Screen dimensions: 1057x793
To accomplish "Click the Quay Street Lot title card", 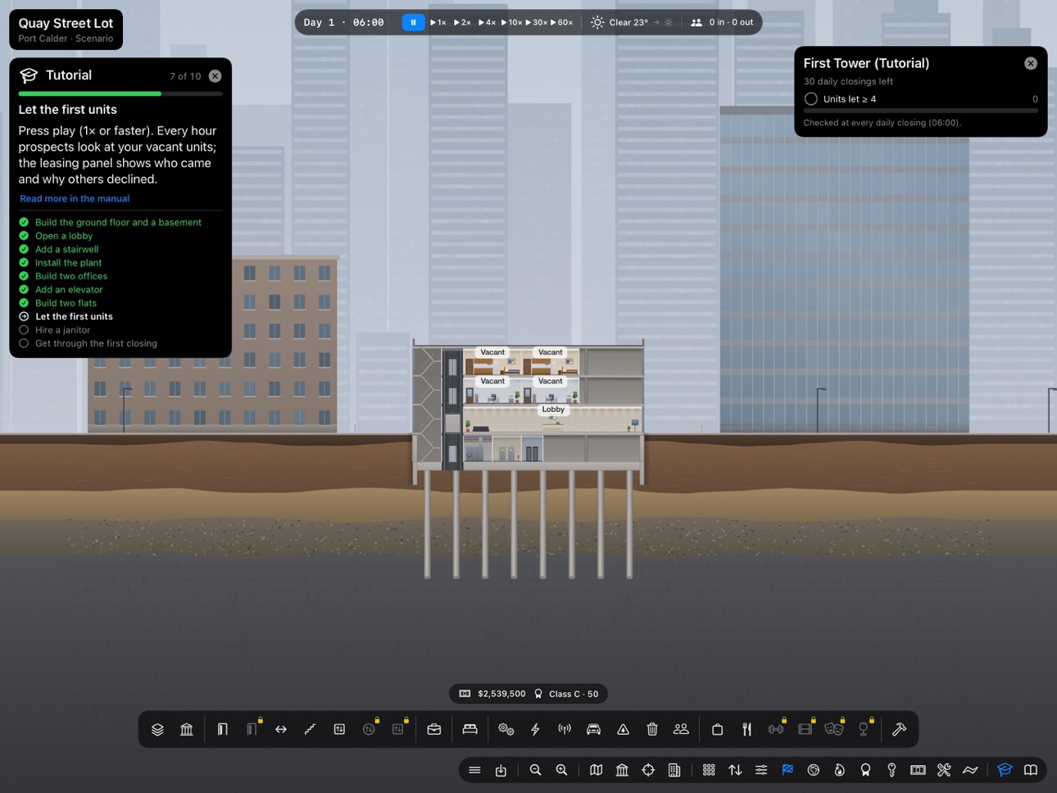I will [x=66, y=29].
